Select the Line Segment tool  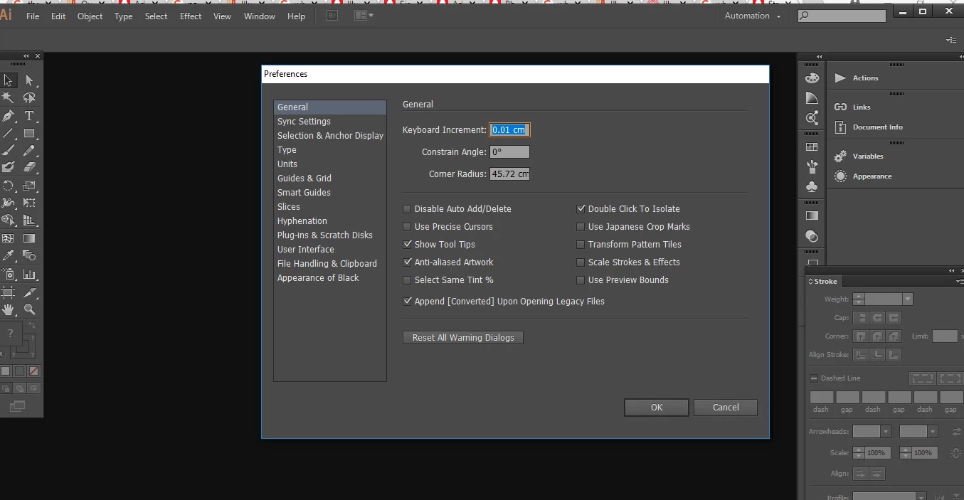(9, 133)
